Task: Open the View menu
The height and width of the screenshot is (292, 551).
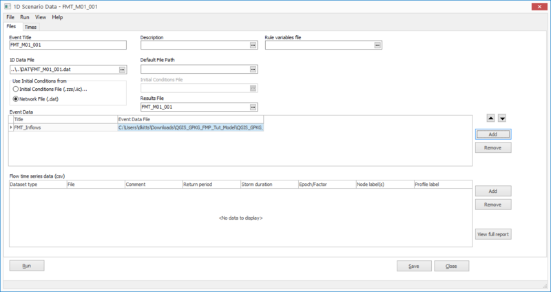Action: coord(41,17)
